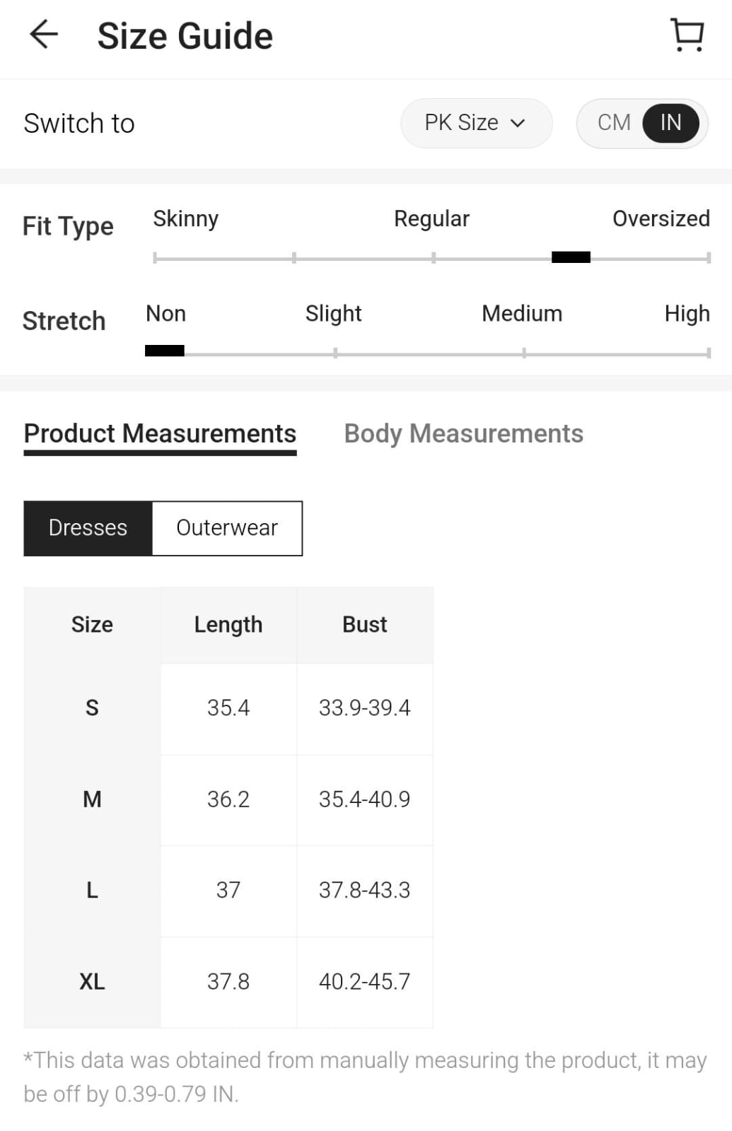Open the shopping cart
This screenshot has height=1131, width=732.
(687, 35)
